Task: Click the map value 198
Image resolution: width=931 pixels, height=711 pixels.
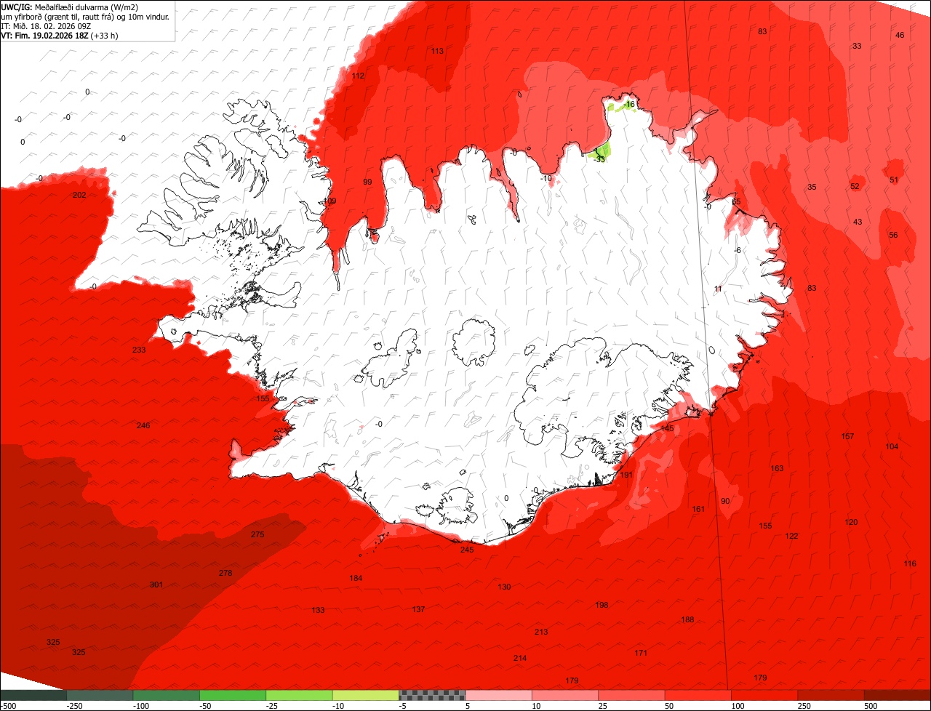Action: pyautogui.click(x=602, y=605)
